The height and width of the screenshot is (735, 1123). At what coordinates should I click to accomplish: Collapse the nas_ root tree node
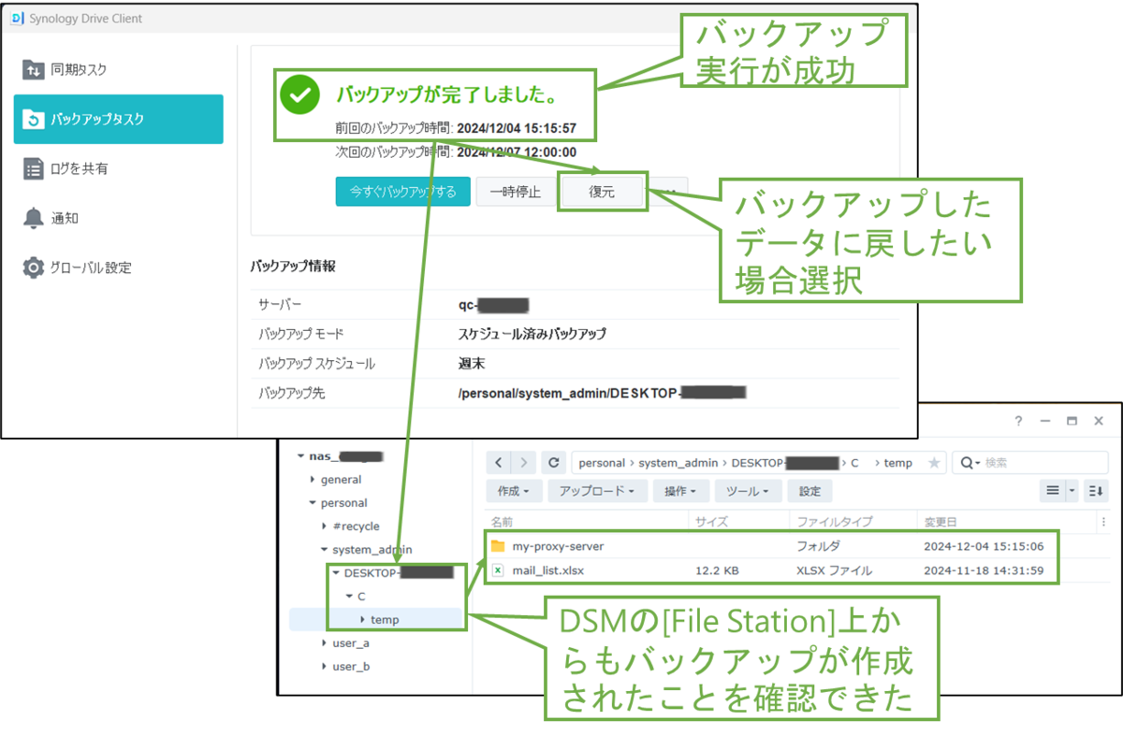[x=300, y=456]
